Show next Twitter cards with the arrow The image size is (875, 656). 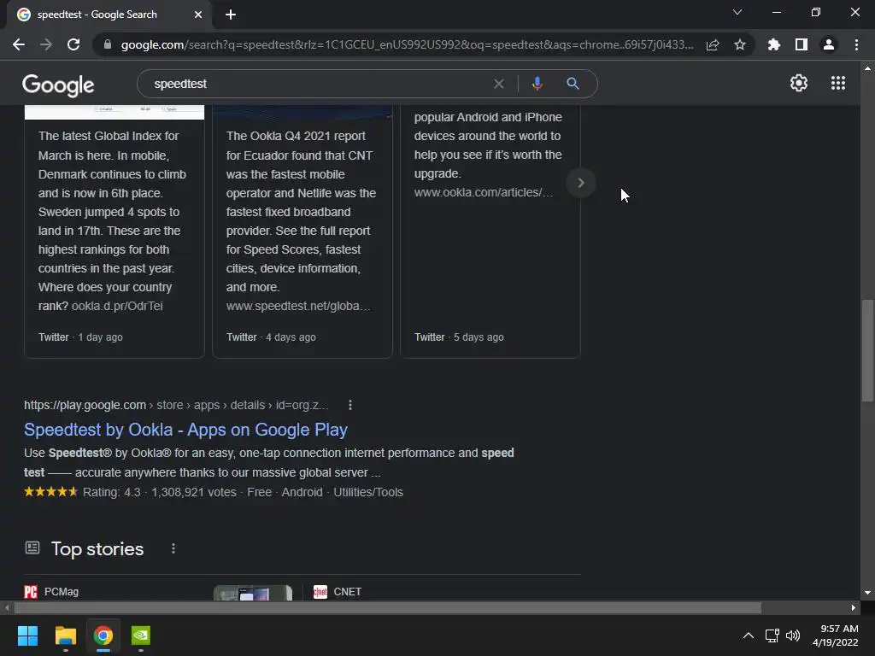coord(580,183)
